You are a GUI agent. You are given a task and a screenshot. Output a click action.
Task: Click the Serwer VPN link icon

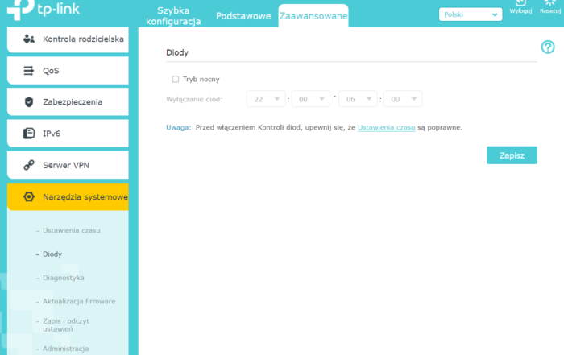tap(29, 165)
